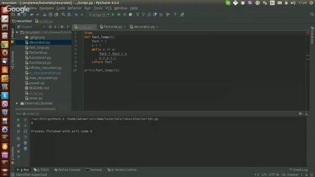The width and height of the screenshot is (315, 177).
Task: Paste from clipboard toolbar icon
Action: click(56, 15)
